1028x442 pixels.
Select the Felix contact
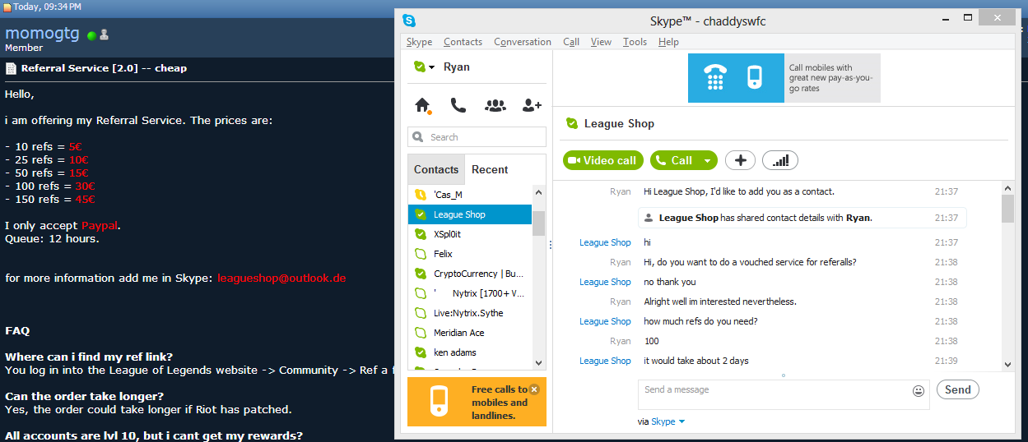(x=470, y=254)
